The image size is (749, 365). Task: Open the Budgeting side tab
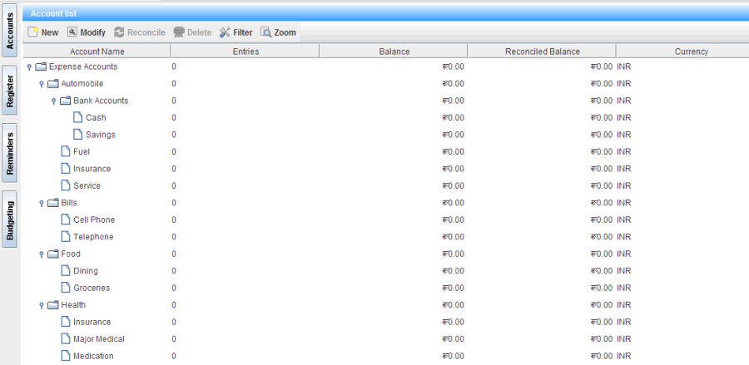click(9, 219)
